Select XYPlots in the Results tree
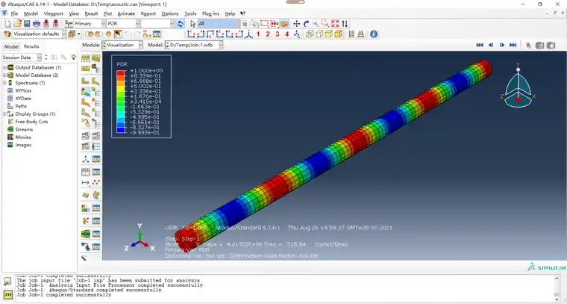The height and width of the screenshot is (304, 567). (23, 91)
